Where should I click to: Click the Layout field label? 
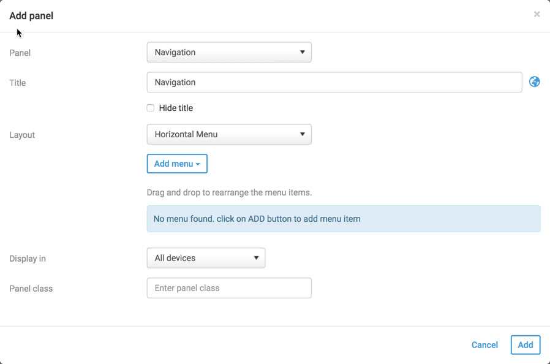click(x=22, y=135)
